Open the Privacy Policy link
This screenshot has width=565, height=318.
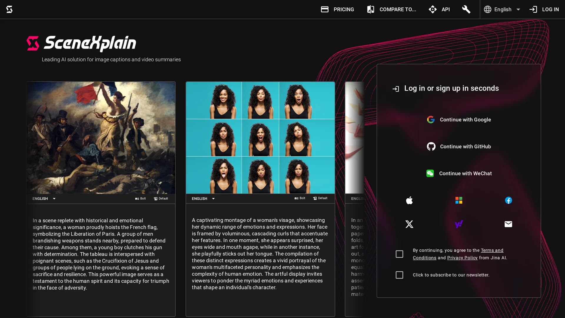[462, 258]
